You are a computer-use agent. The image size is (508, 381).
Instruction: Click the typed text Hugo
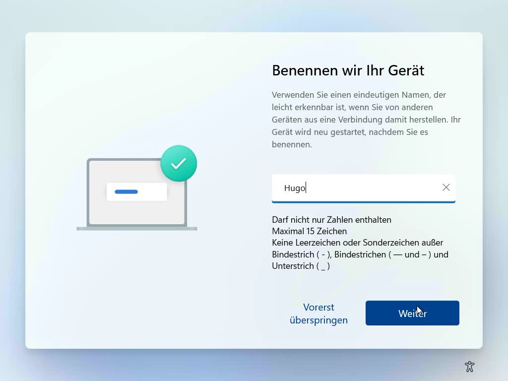click(x=294, y=188)
